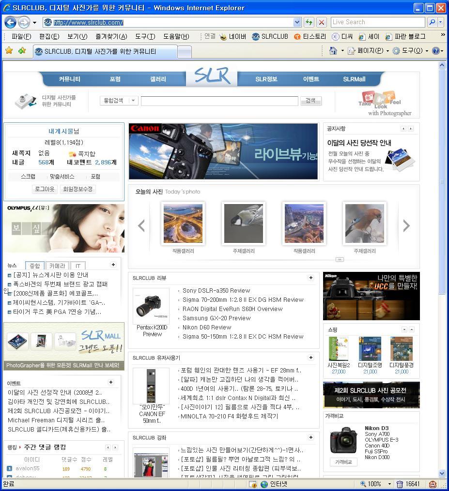Screen dimensions: 449x491
Task: Open the 즐겨찾기(A) menu
Action: [111, 37]
